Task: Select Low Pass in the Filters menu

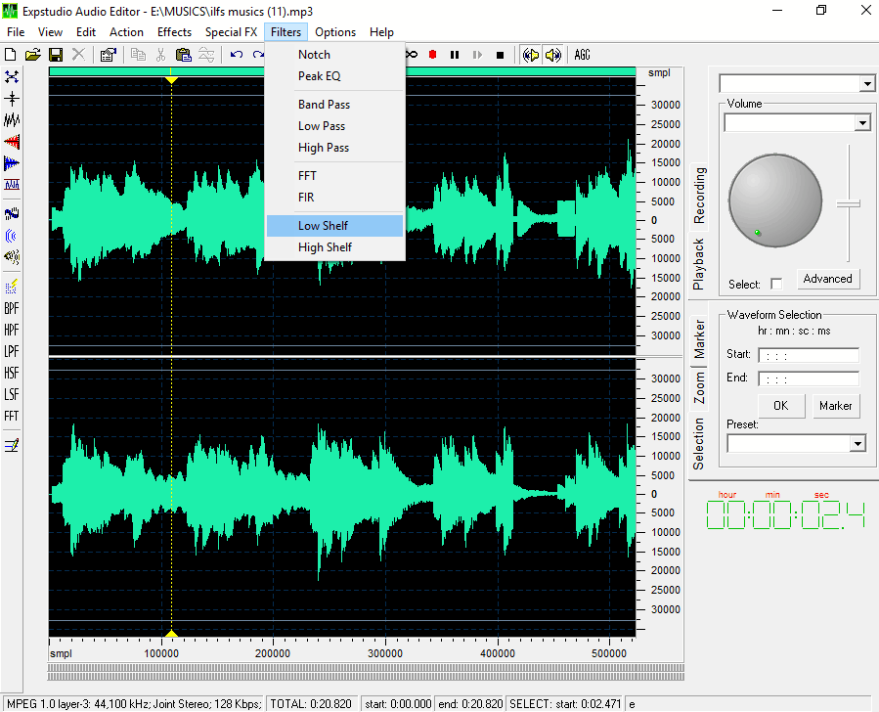Action: pos(334,126)
